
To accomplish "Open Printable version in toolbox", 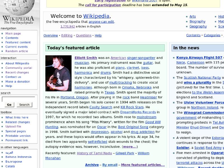I will tap(18, 136).
